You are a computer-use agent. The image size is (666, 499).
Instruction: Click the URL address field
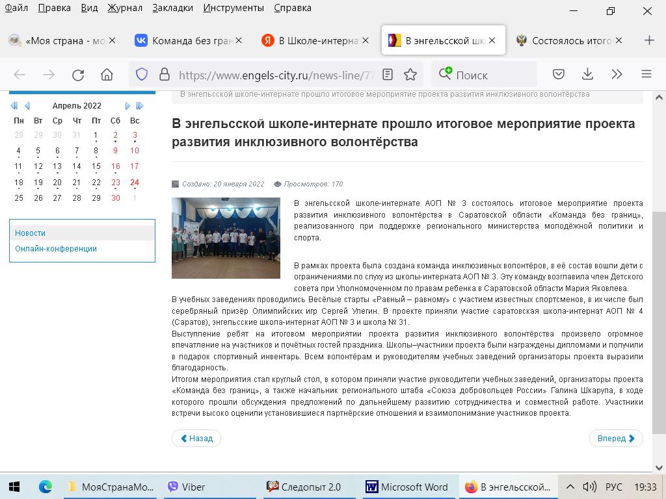[276, 75]
